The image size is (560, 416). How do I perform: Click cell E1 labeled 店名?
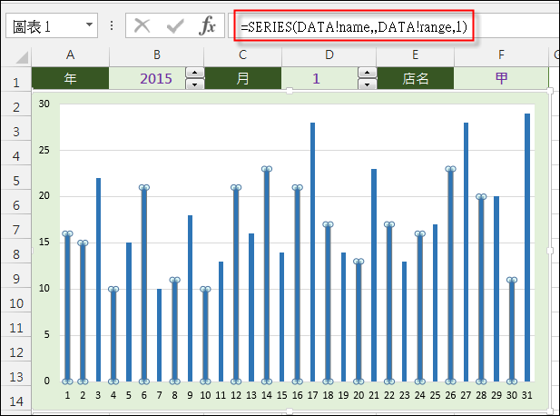tap(415, 78)
